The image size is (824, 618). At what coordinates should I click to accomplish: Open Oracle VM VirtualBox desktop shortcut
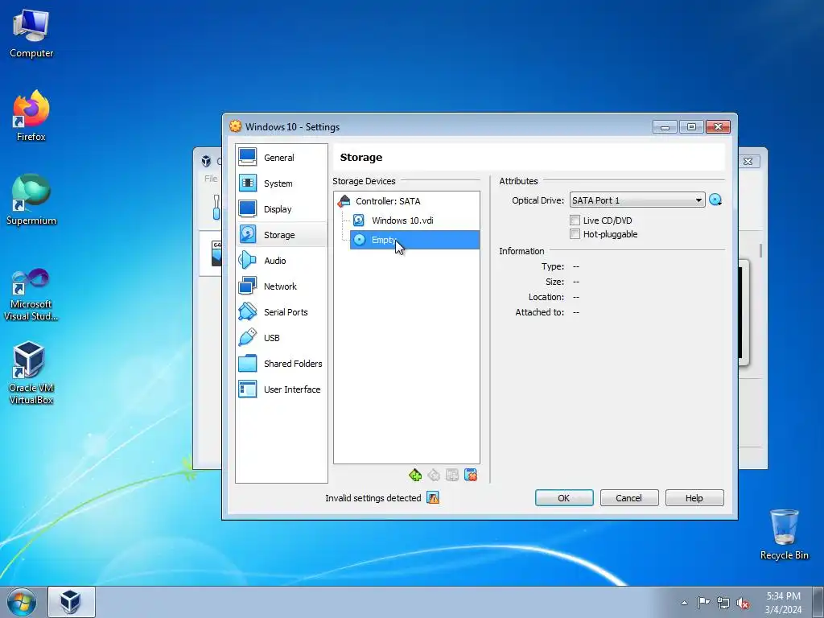pyautogui.click(x=31, y=373)
